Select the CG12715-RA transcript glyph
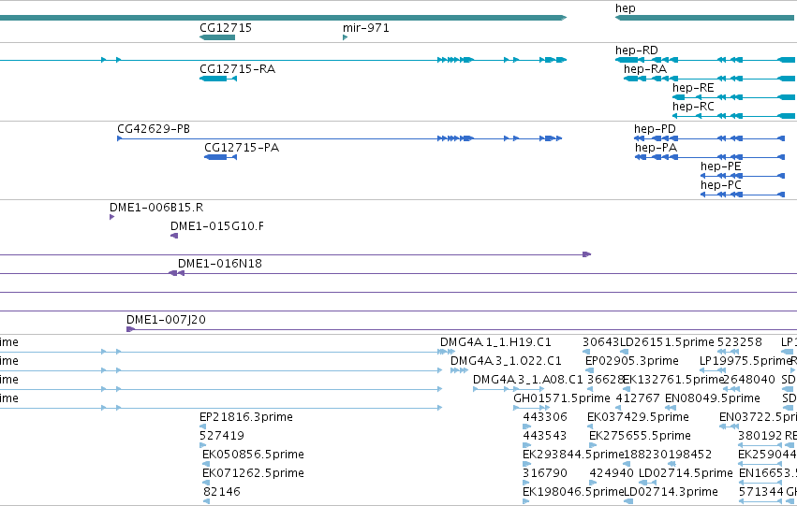Viewport: 797px width, 506px height. click(x=218, y=79)
